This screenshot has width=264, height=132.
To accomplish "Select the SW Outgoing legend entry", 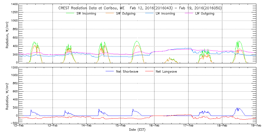I will [126, 14].
